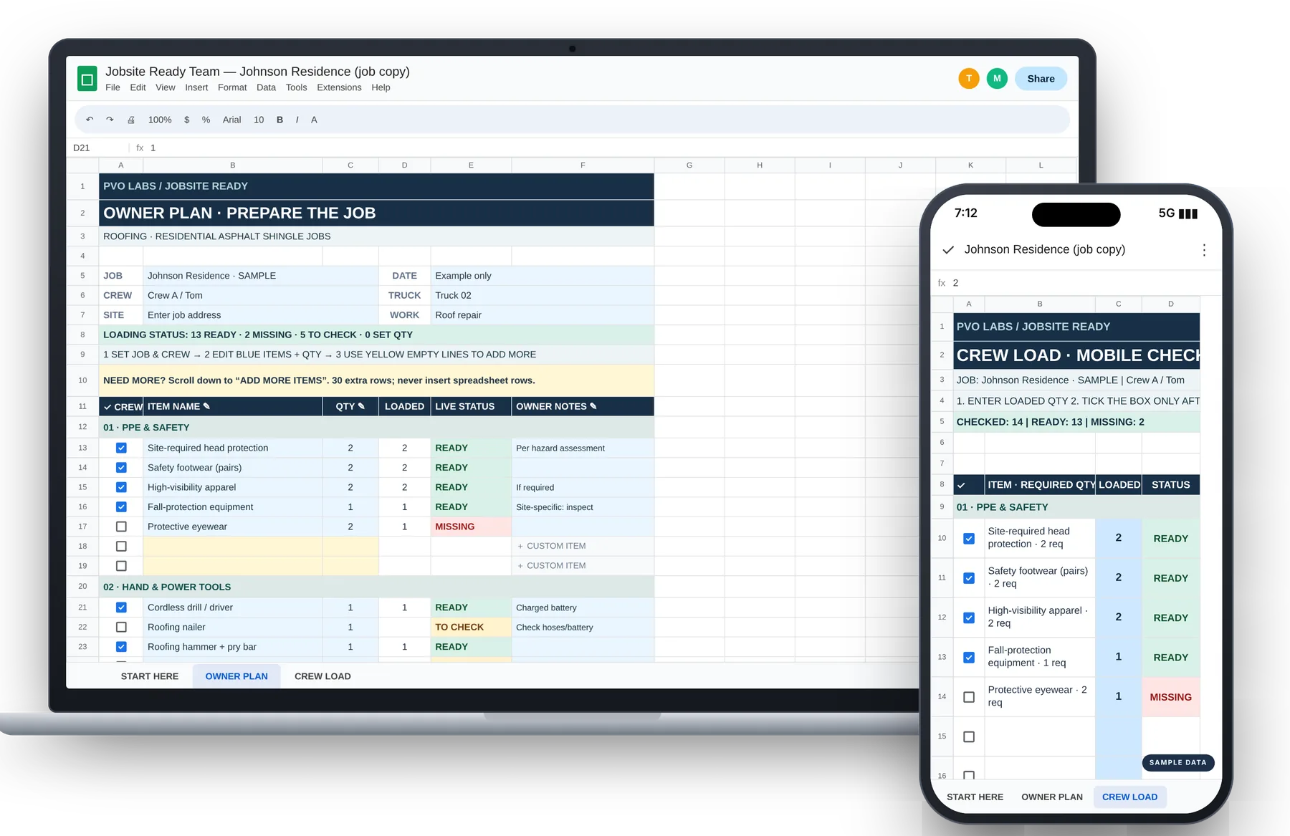This screenshot has height=836, width=1290.
Task: Click the text color A icon
Action: [x=314, y=120]
